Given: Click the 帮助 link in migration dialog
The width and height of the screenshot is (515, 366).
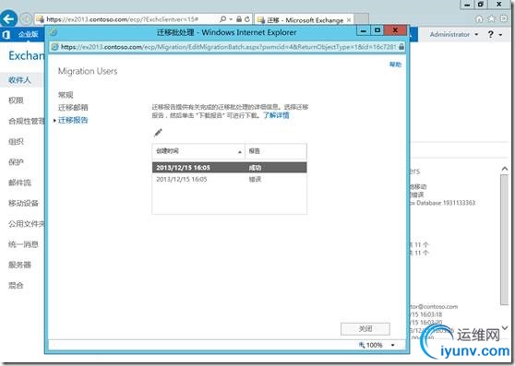Looking at the screenshot, I should point(395,65).
